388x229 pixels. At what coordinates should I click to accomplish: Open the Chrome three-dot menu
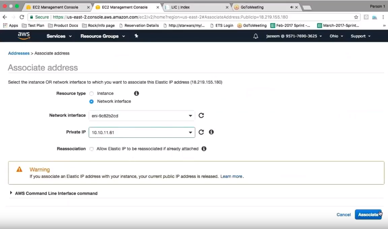pos(383,17)
